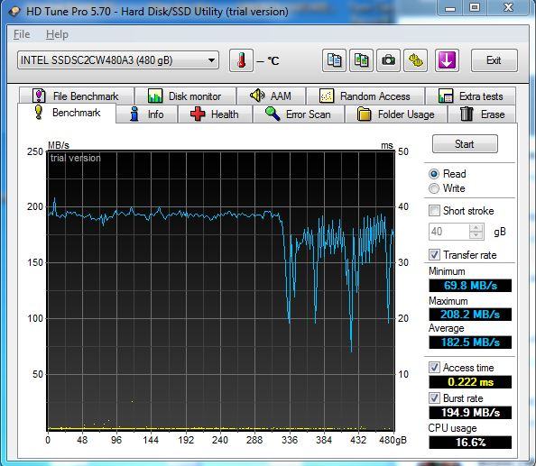Open the Erase tab with trash can
Screen dimensions: 536x466
[482, 114]
